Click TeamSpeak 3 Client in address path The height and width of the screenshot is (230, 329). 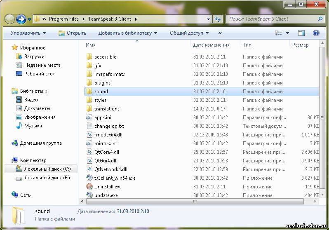[110, 19]
